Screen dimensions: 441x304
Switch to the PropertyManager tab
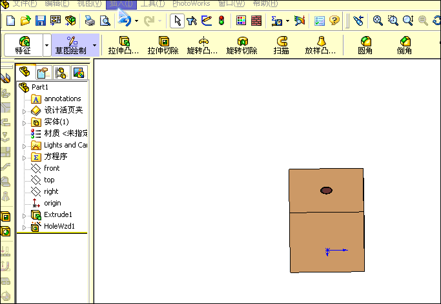click(44, 73)
